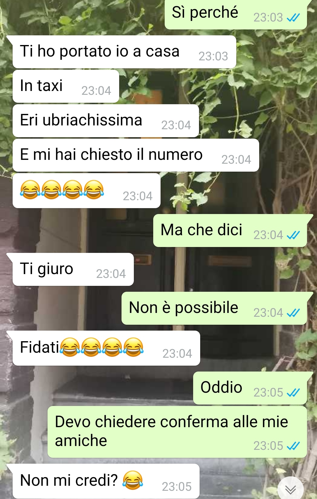Image resolution: width=317 pixels, height=499 pixels.
Task: Tap the double ticks beside 'Ma che dici'
Action: 293,235
